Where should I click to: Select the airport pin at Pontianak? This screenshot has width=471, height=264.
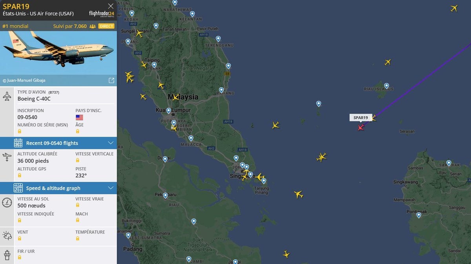coord(419,215)
